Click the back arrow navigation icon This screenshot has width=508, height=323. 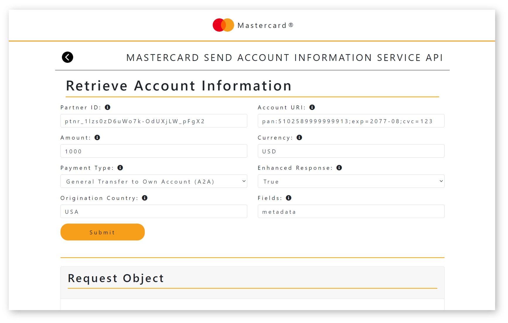pyautogui.click(x=67, y=57)
